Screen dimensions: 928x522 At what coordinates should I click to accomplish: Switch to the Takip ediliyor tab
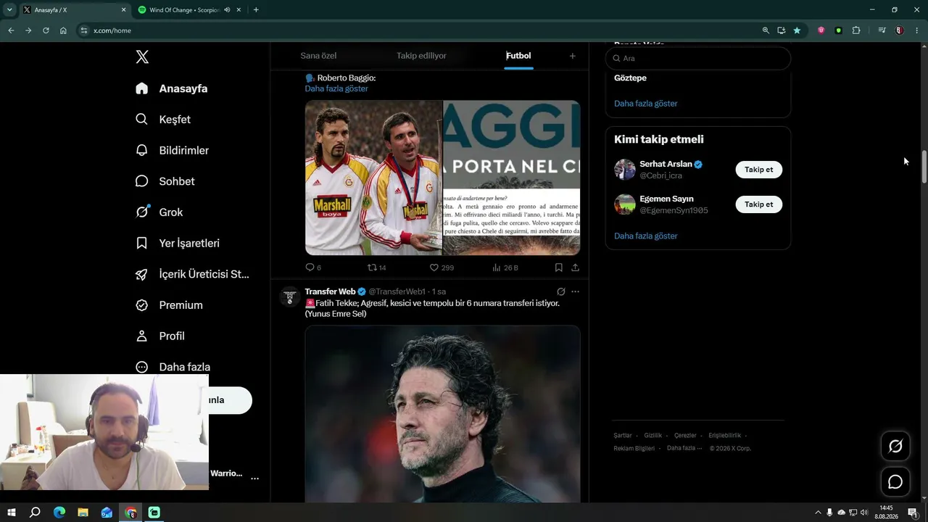pos(421,56)
